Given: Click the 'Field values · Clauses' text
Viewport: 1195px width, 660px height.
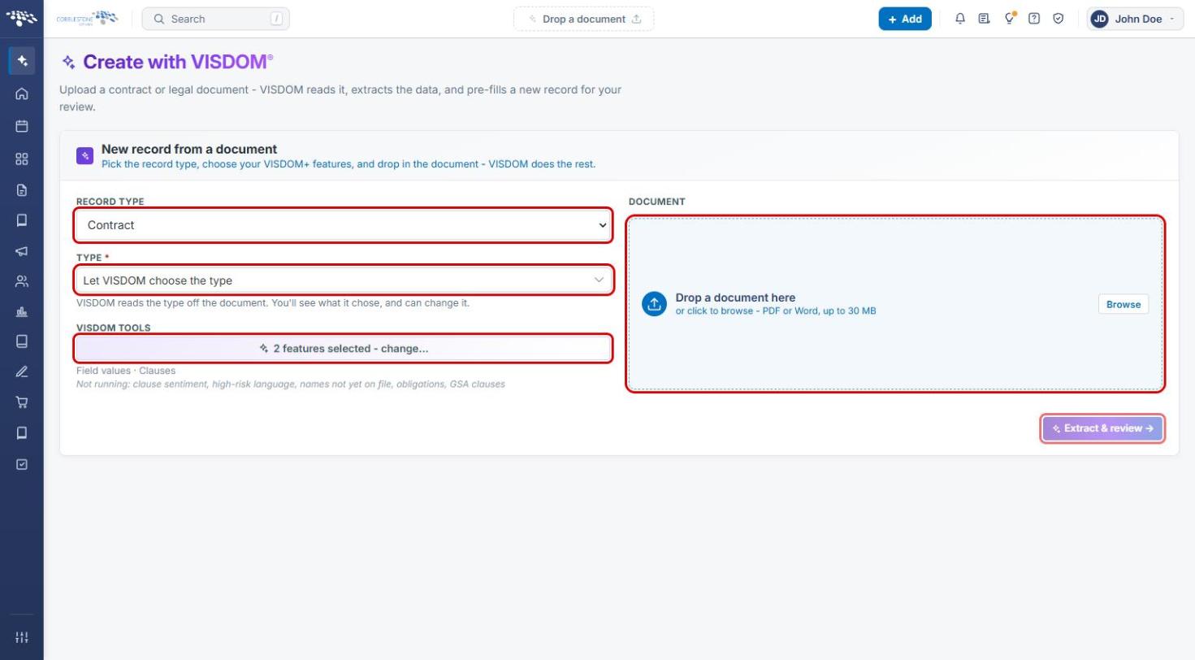Looking at the screenshot, I should [126, 371].
